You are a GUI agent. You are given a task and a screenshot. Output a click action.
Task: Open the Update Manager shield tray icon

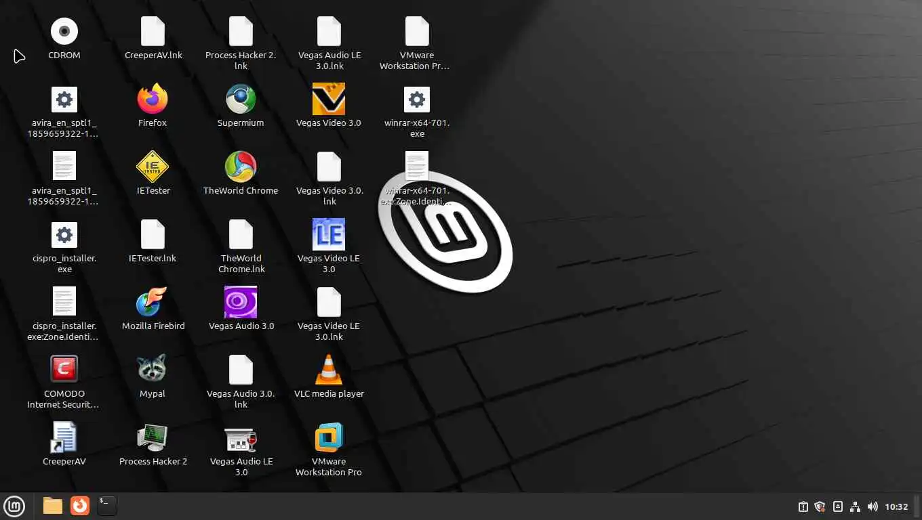pyautogui.click(x=820, y=506)
